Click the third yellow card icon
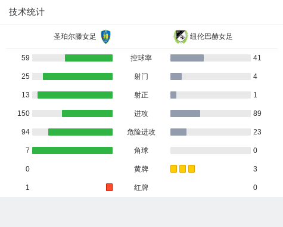Screen dimensions: 283x227 click(x=191, y=168)
